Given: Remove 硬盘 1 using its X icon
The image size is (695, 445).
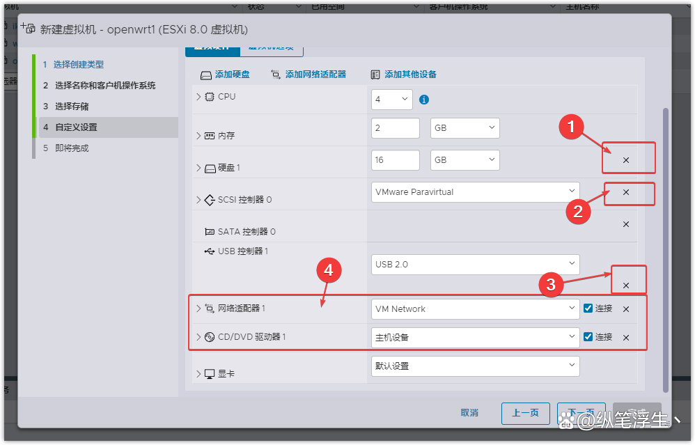Looking at the screenshot, I should click(625, 159).
